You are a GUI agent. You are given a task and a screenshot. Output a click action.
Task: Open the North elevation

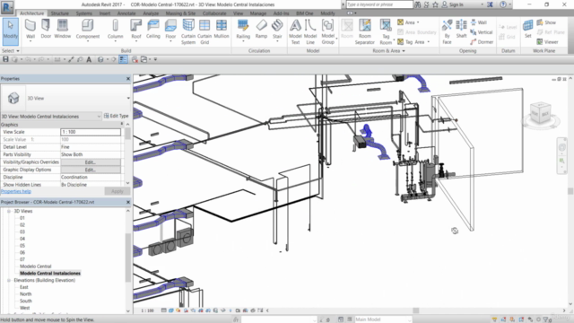click(26, 294)
